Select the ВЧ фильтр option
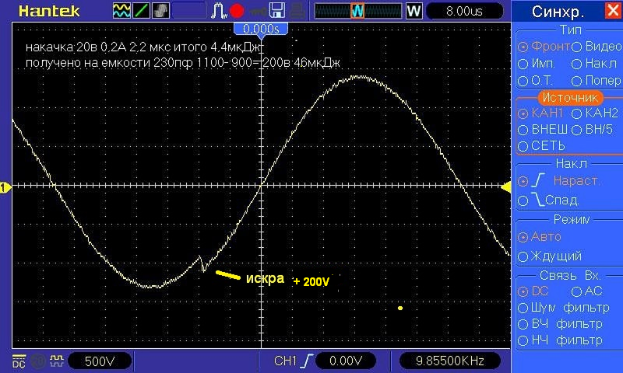Viewport: 623px width, 373px height. tap(560, 324)
